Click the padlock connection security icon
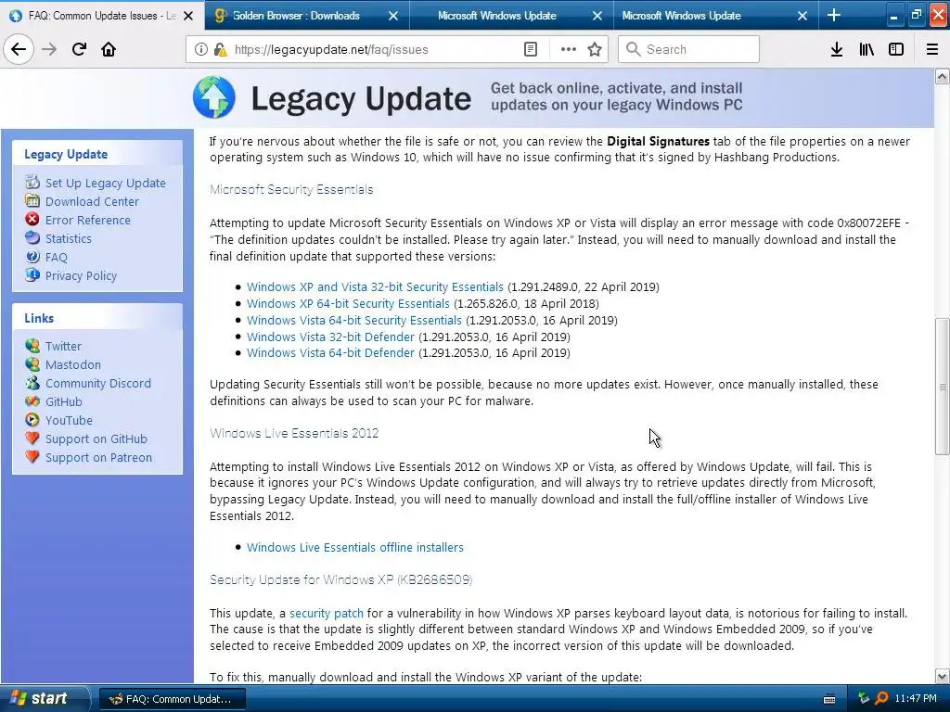The image size is (950, 712). [x=220, y=49]
